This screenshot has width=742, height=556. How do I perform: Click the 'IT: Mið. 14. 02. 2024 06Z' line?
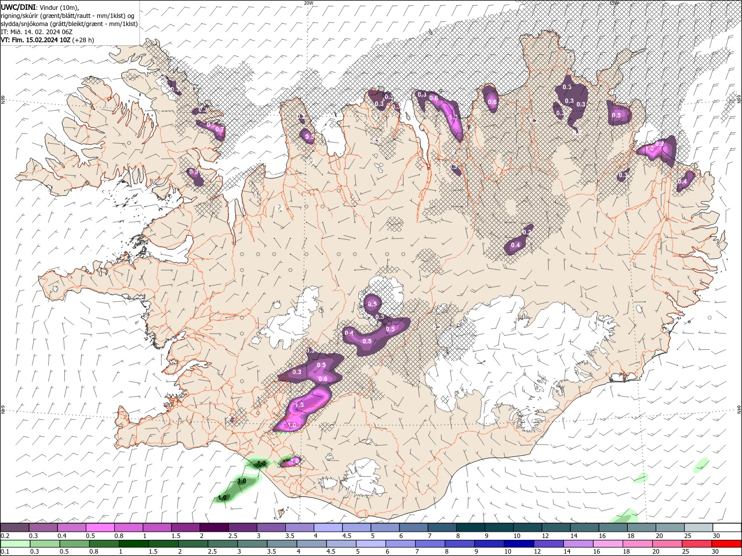click(x=37, y=32)
